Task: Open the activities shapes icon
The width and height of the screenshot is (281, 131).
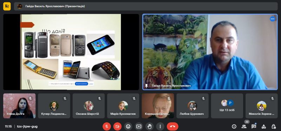Action: click(264, 126)
